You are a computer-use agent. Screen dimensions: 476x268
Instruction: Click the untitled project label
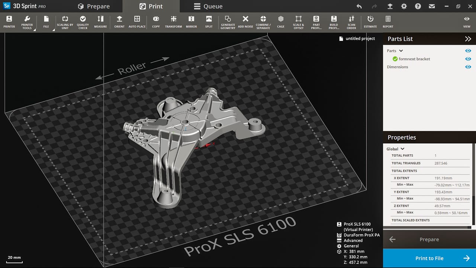pos(360,39)
